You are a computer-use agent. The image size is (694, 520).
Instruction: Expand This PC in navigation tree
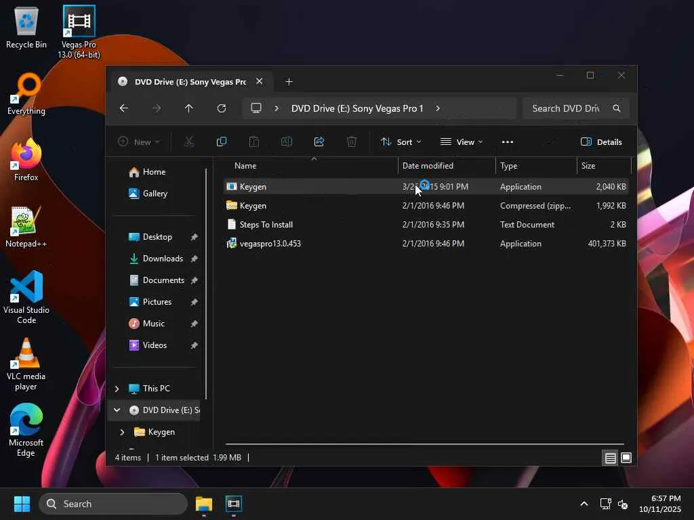pos(117,389)
